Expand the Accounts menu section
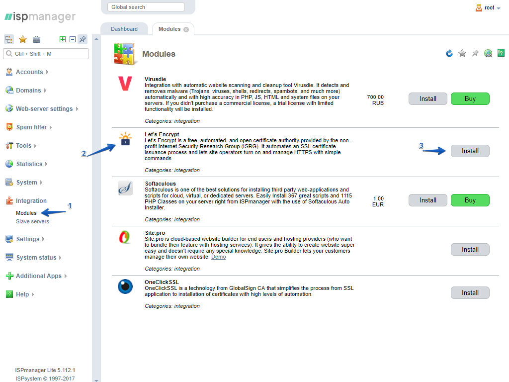The image size is (509, 382). (x=47, y=72)
